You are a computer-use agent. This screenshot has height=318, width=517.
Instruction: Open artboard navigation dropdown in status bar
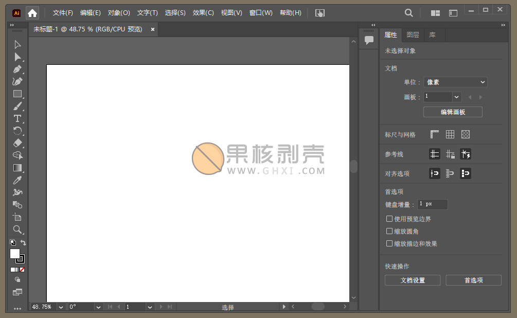(150, 307)
